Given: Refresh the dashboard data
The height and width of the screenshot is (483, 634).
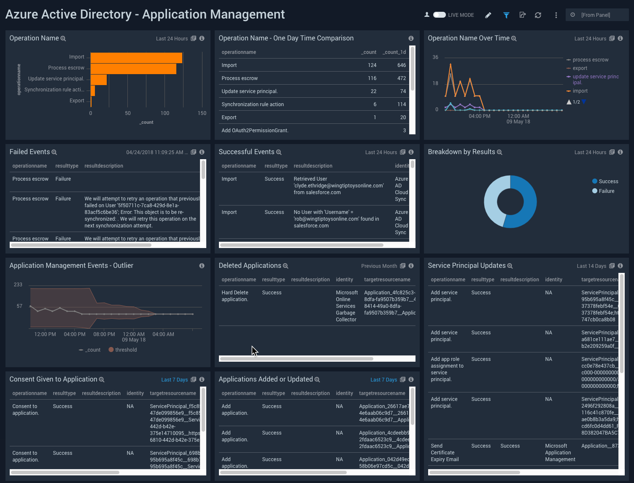Looking at the screenshot, I should 538,15.
